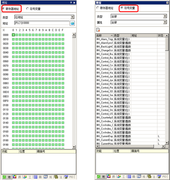Open the 位地址 type dropdown
170x180 pixels.
click(x=72, y=17)
